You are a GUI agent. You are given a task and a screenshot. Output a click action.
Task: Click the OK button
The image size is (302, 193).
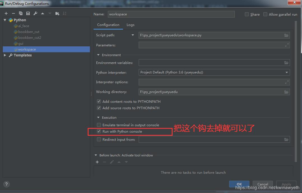pos(239,184)
